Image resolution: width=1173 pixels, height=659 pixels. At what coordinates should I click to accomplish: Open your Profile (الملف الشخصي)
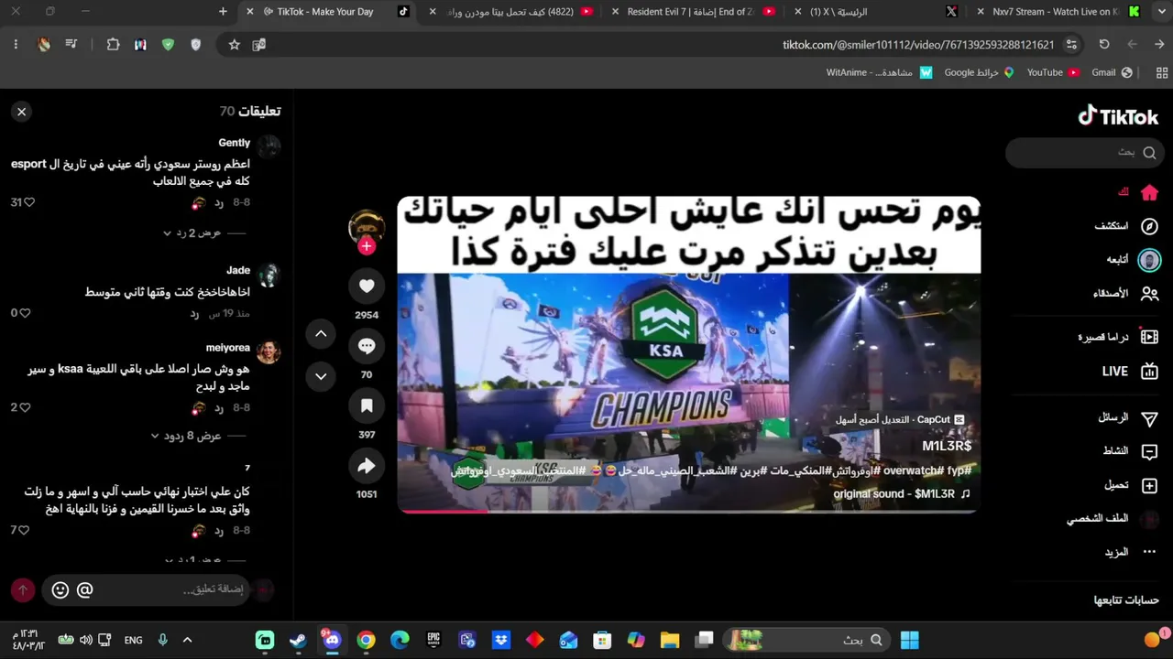pos(1113,519)
